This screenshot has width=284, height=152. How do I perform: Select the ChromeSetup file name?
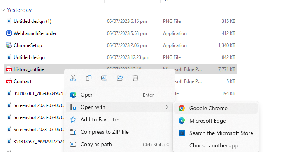[x=28, y=45]
